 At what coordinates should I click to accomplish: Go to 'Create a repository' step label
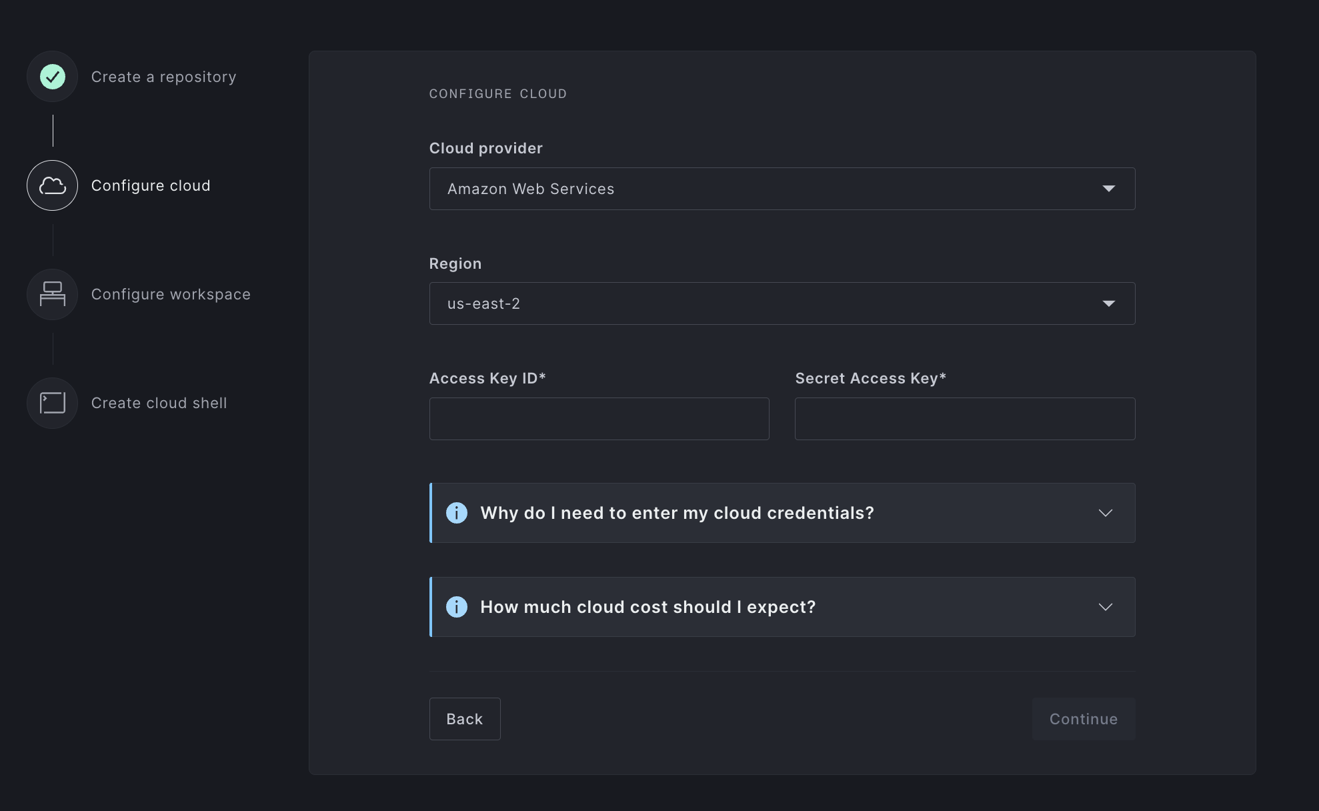(x=163, y=77)
